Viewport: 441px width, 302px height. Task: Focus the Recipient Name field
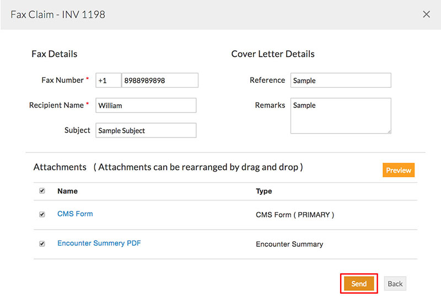point(146,105)
